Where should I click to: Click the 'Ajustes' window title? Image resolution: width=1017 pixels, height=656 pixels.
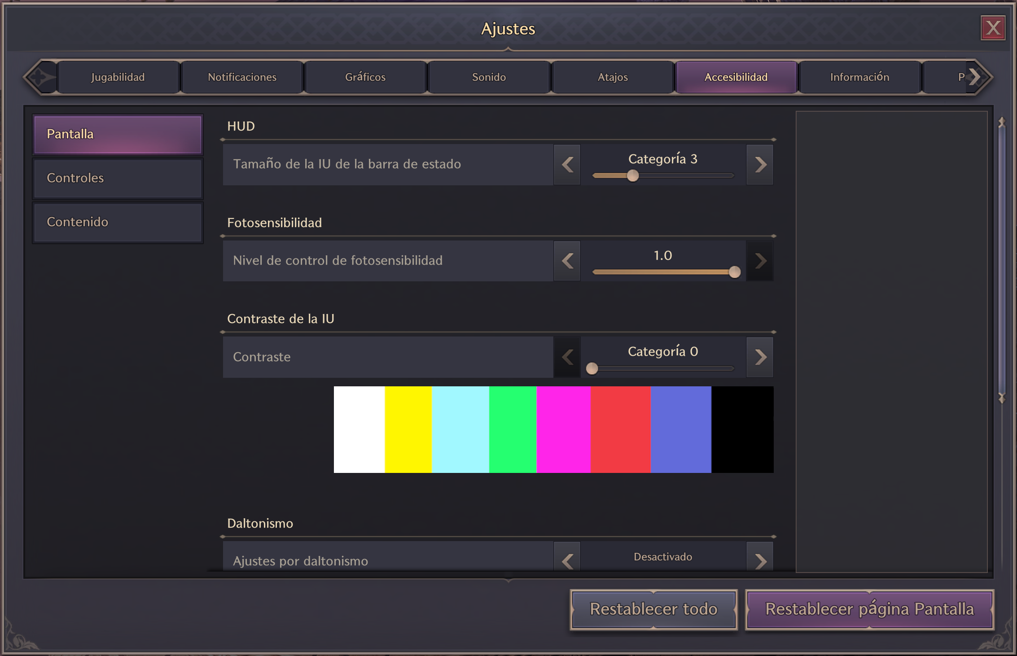[508, 29]
